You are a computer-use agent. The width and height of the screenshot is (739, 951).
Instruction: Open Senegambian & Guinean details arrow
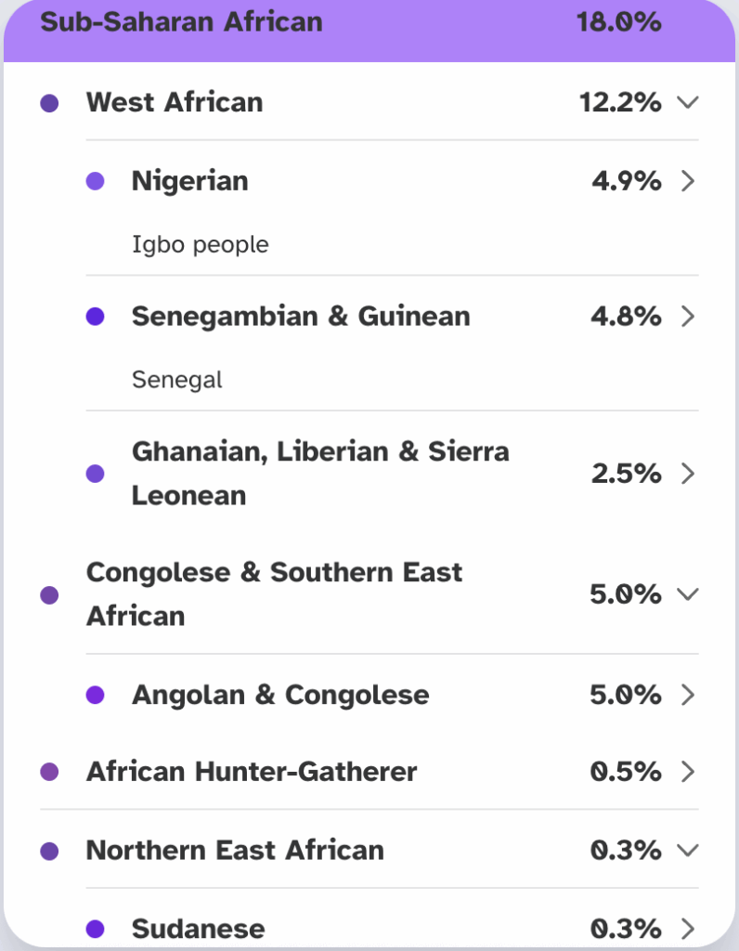(687, 317)
